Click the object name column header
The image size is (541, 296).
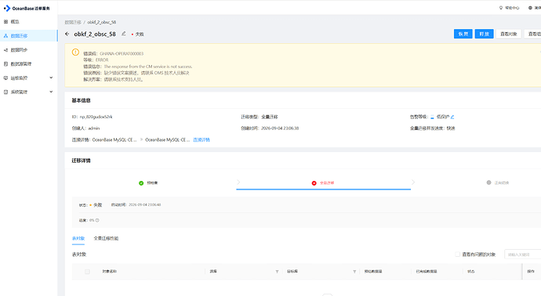[109, 272]
